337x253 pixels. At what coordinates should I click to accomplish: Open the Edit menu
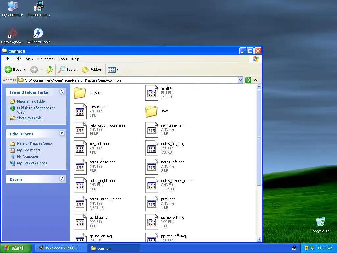[x=18, y=59]
